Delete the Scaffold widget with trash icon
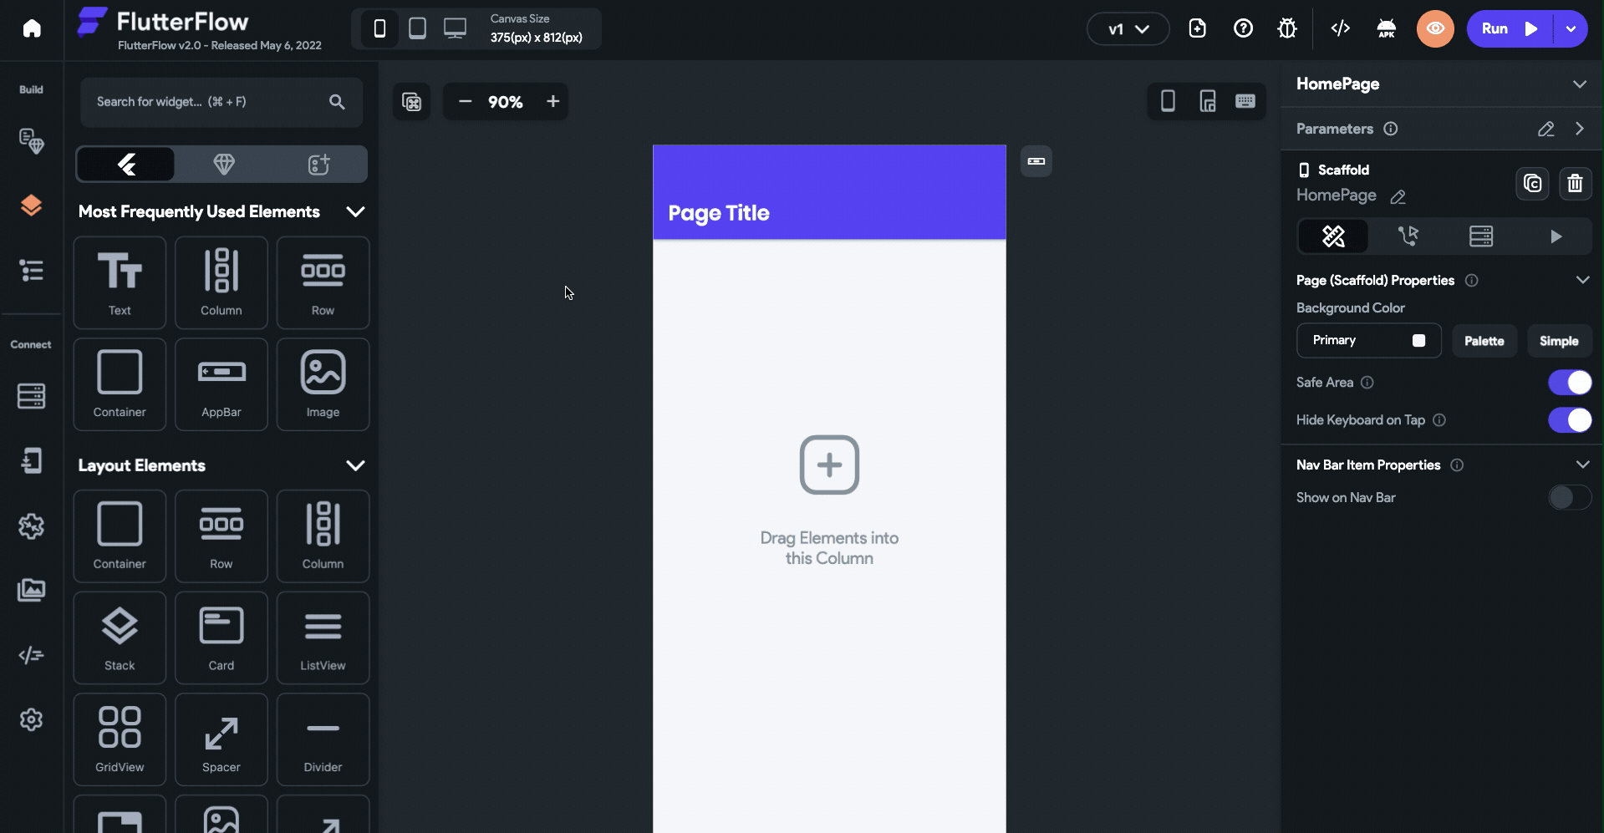This screenshot has width=1604, height=833. (x=1576, y=183)
